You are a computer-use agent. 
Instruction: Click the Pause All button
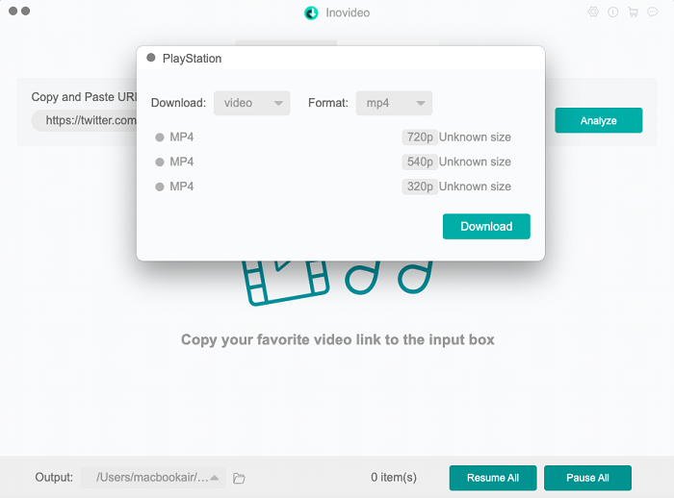tap(587, 478)
